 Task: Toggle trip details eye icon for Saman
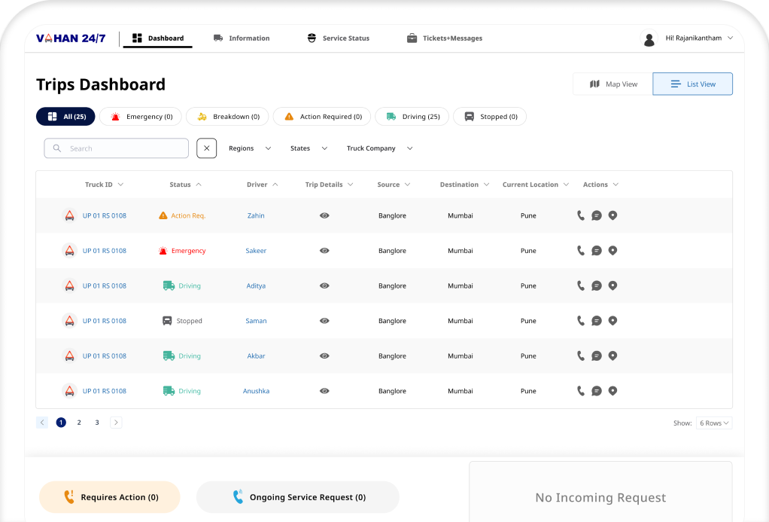click(x=324, y=321)
